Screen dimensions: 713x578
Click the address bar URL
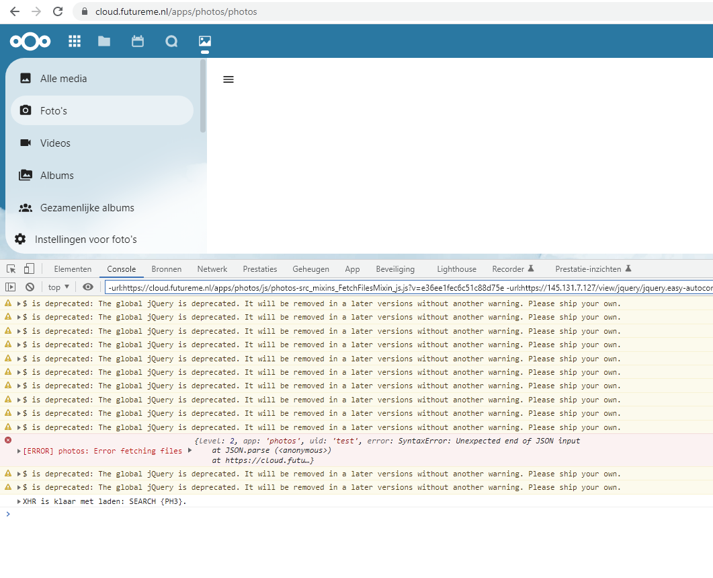pyautogui.click(x=176, y=11)
